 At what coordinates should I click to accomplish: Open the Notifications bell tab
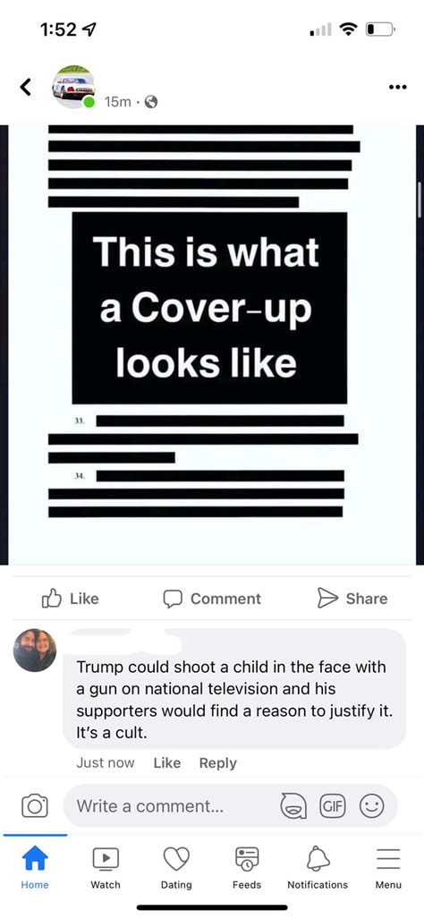point(318,867)
